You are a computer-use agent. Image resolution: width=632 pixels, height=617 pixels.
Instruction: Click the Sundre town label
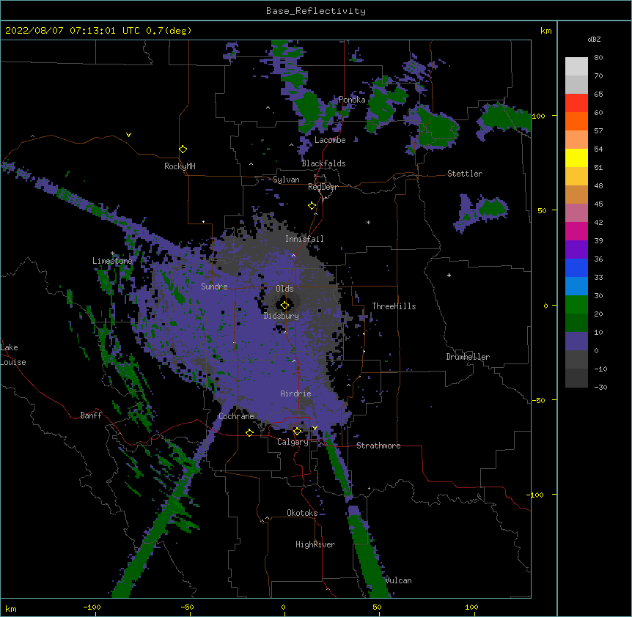click(214, 287)
